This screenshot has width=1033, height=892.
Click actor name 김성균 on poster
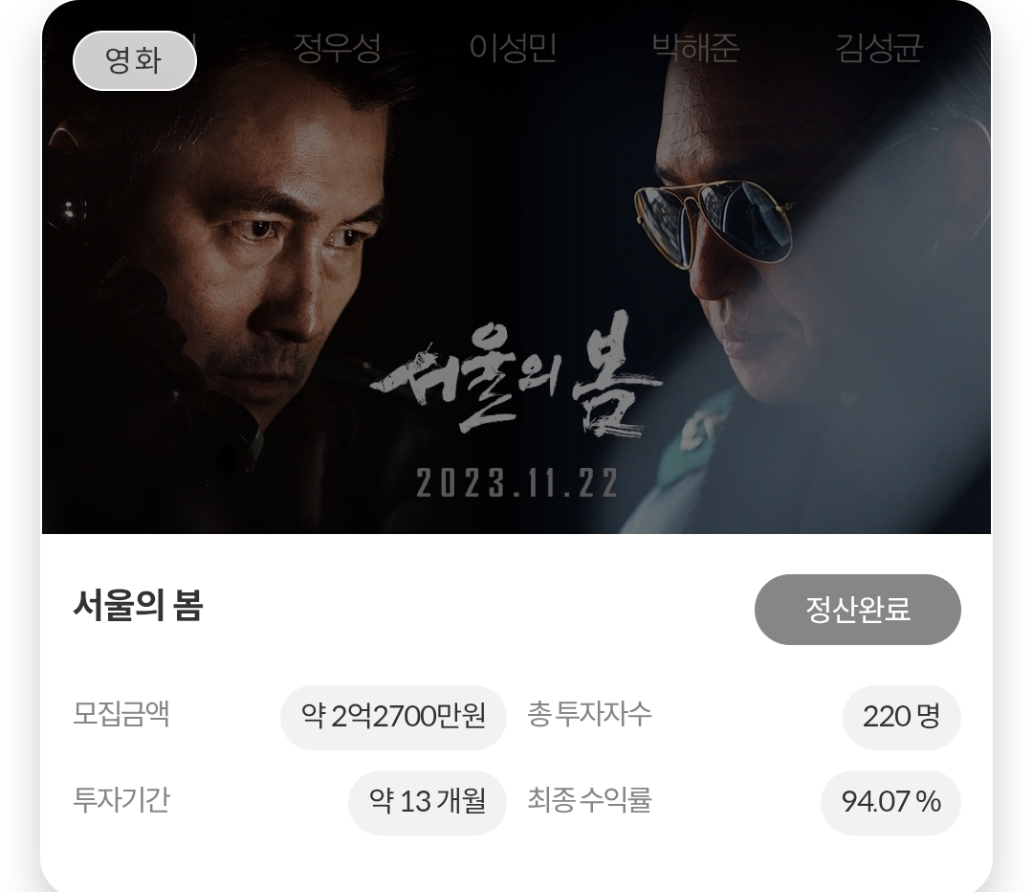pyautogui.click(x=879, y=48)
